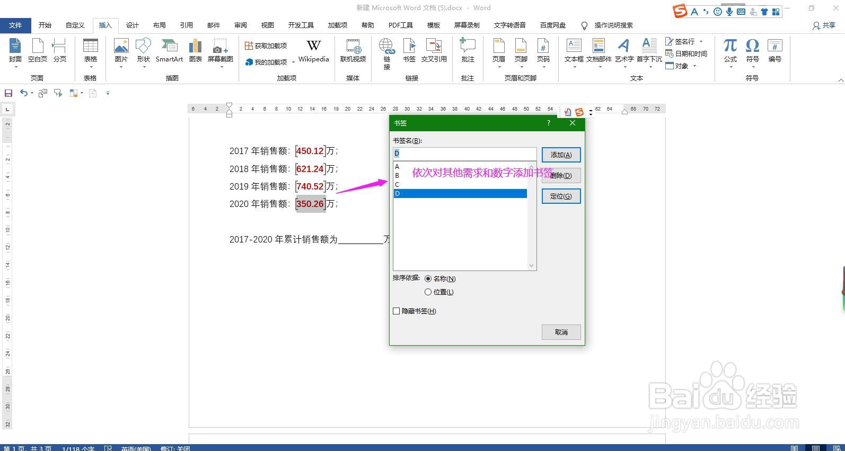Viewport: 845px width, 451px height.
Task: Open page number (页码) options
Action: click(x=543, y=53)
